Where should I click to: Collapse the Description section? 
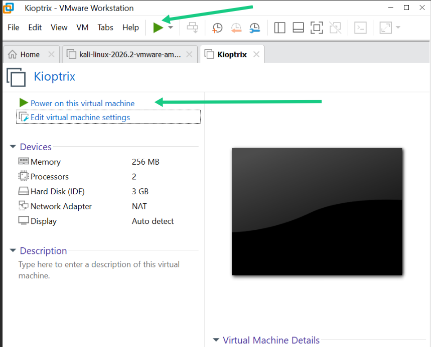[13, 250]
